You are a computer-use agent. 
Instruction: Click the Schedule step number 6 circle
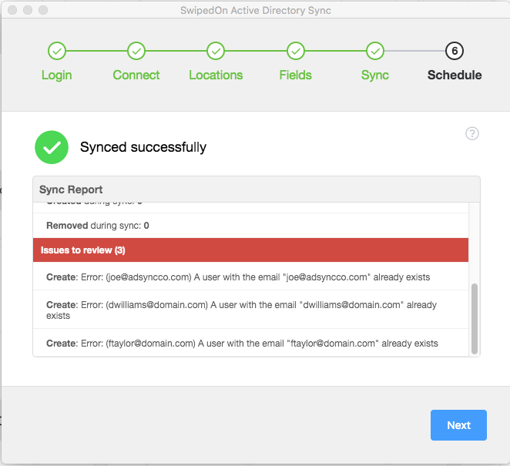[455, 51]
